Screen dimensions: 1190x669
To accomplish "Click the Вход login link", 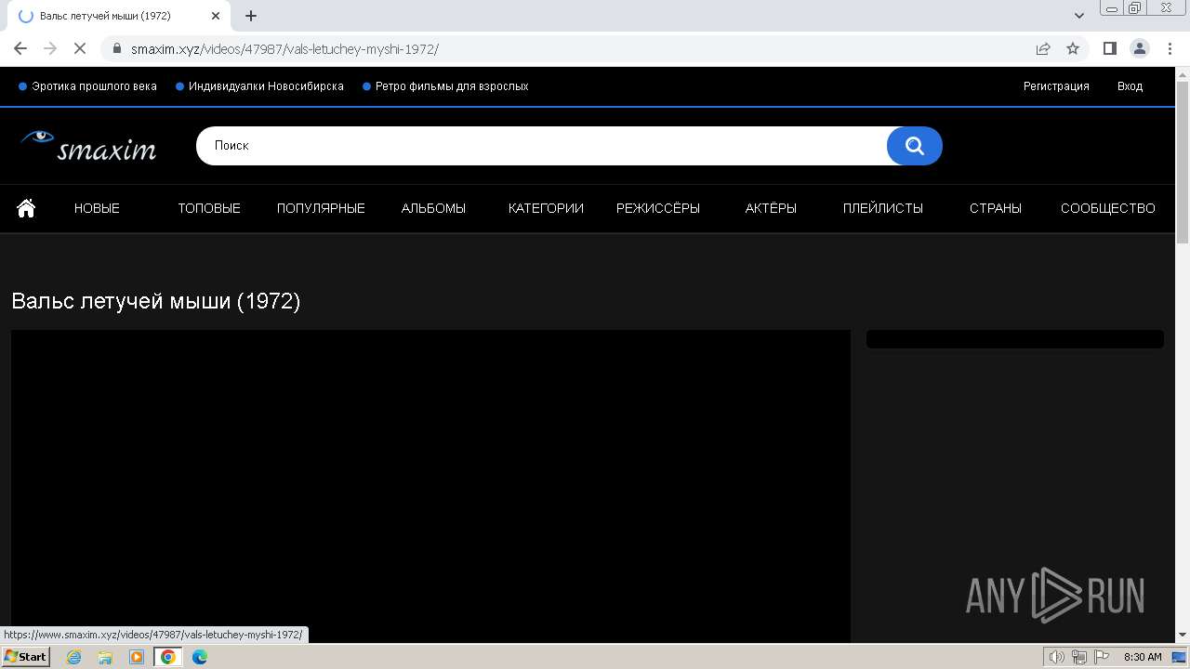I will coord(1130,86).
